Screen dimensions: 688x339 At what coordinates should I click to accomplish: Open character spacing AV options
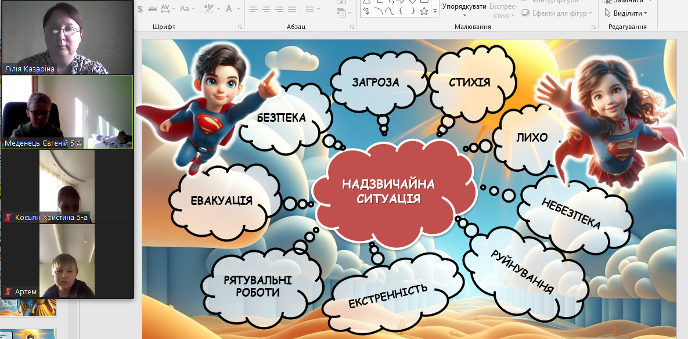click(x=165, y=8)
